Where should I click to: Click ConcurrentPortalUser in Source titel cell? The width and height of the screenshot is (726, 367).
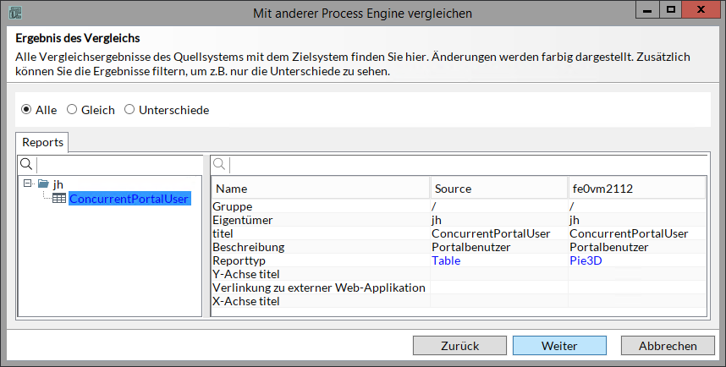click(x=491, y=233)
